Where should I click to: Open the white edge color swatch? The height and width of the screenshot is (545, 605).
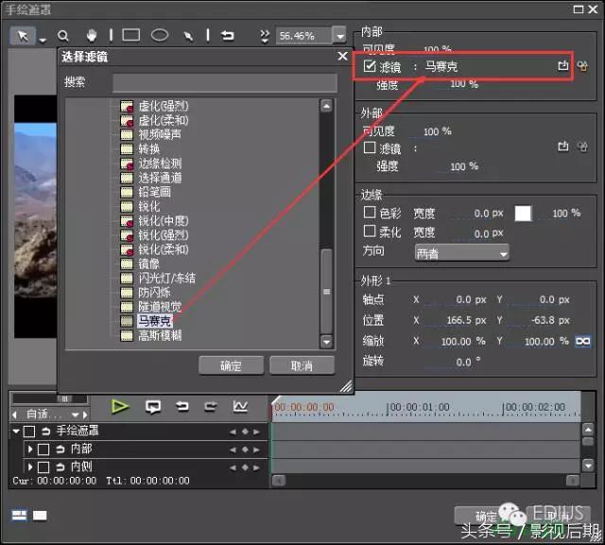[523, 213]
